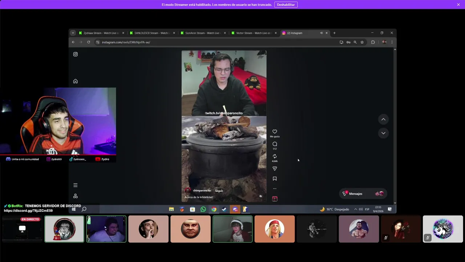Repost the reel with the arrows icon
Image resolution: width=465 pixels, height=262 pixels.
point(275,156)
